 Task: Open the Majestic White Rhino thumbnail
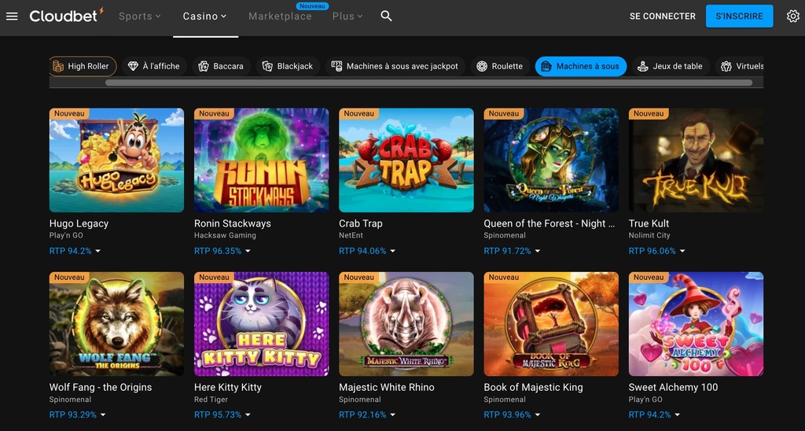coord(406,324)
